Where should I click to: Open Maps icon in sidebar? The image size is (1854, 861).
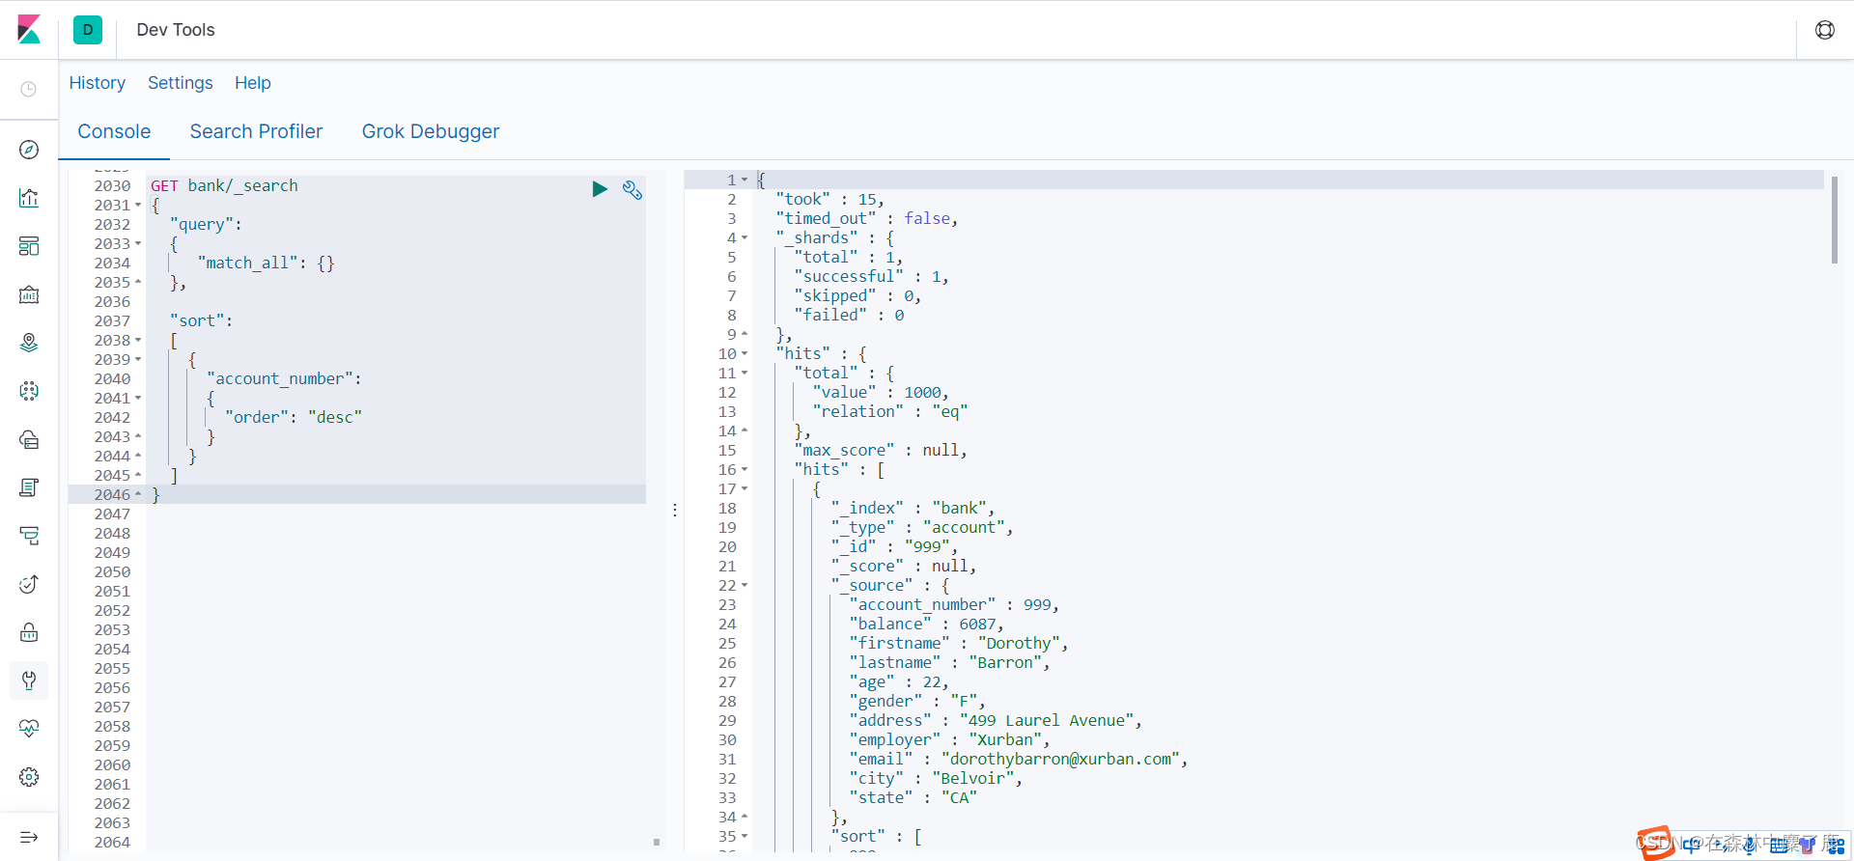coord(29,343)
